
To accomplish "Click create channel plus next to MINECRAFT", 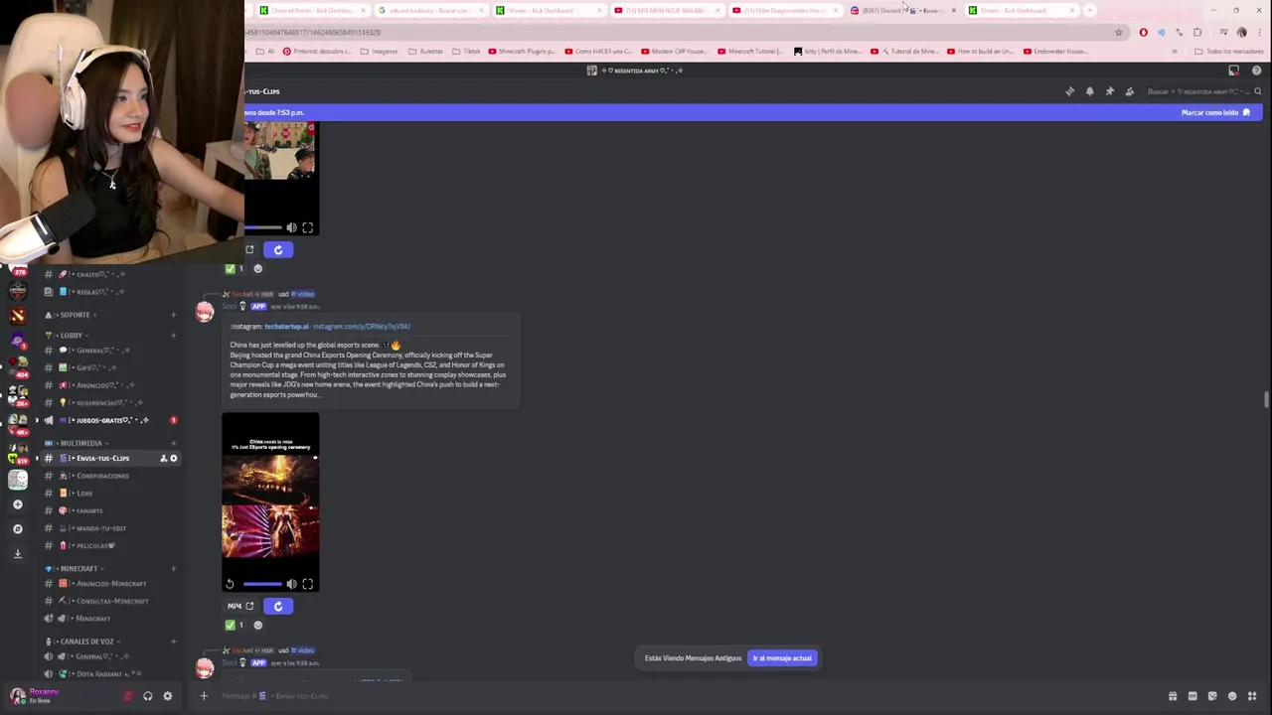I will 173,569.
